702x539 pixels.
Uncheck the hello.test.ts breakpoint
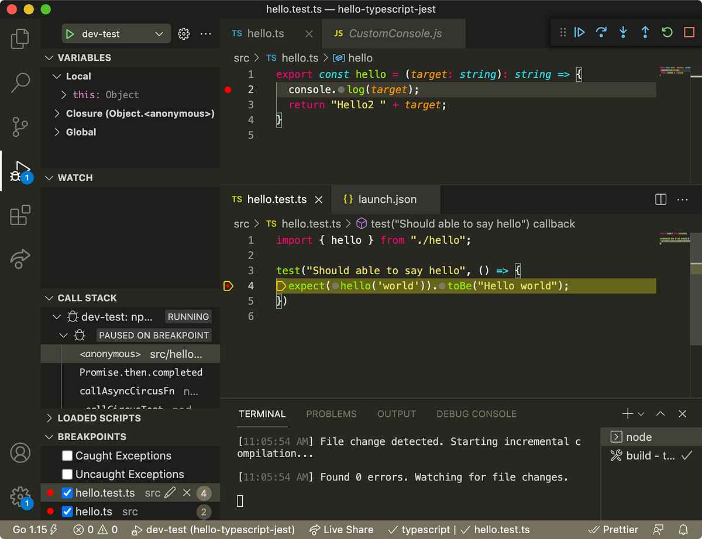pyautogui.click(x=66, y=493)
